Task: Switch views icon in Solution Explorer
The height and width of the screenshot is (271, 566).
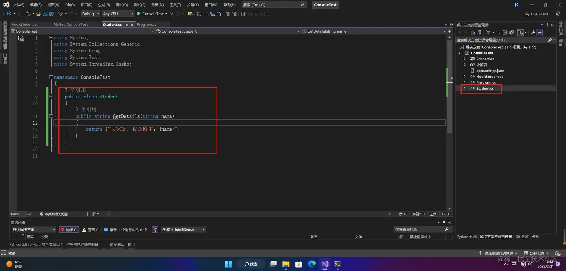Action: point(479,33)
